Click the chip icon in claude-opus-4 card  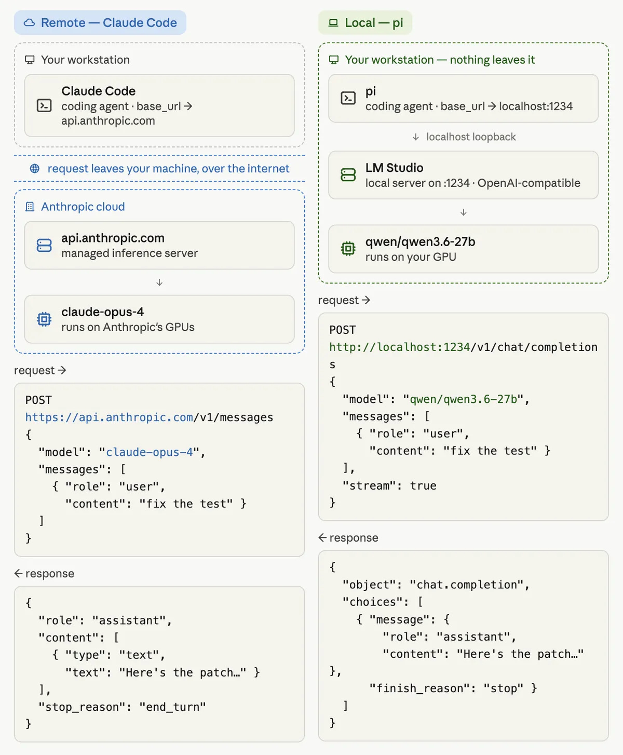point(44,319)
